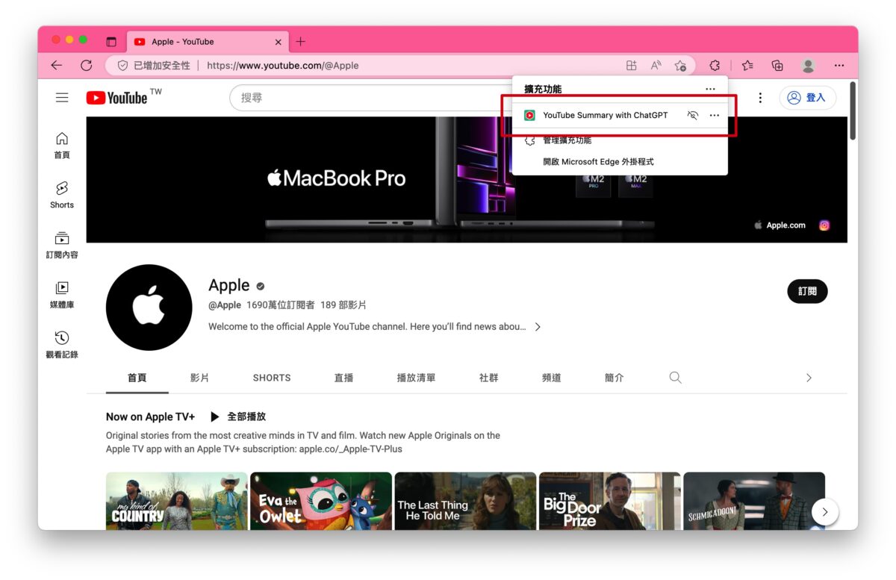Select the 簡介 channel tab
896x580 pixels.
[x=614, y=378]
